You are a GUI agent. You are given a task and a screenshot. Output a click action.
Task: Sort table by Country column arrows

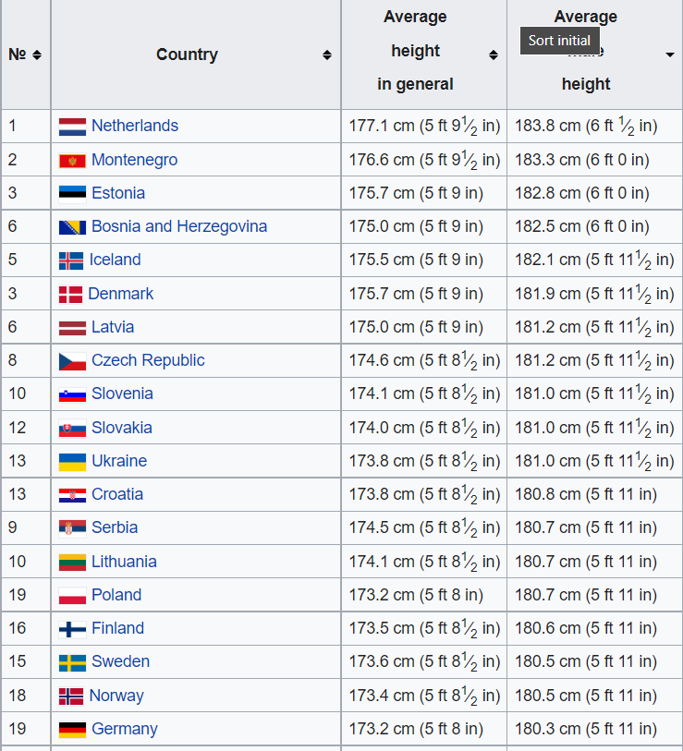(327, 55)
